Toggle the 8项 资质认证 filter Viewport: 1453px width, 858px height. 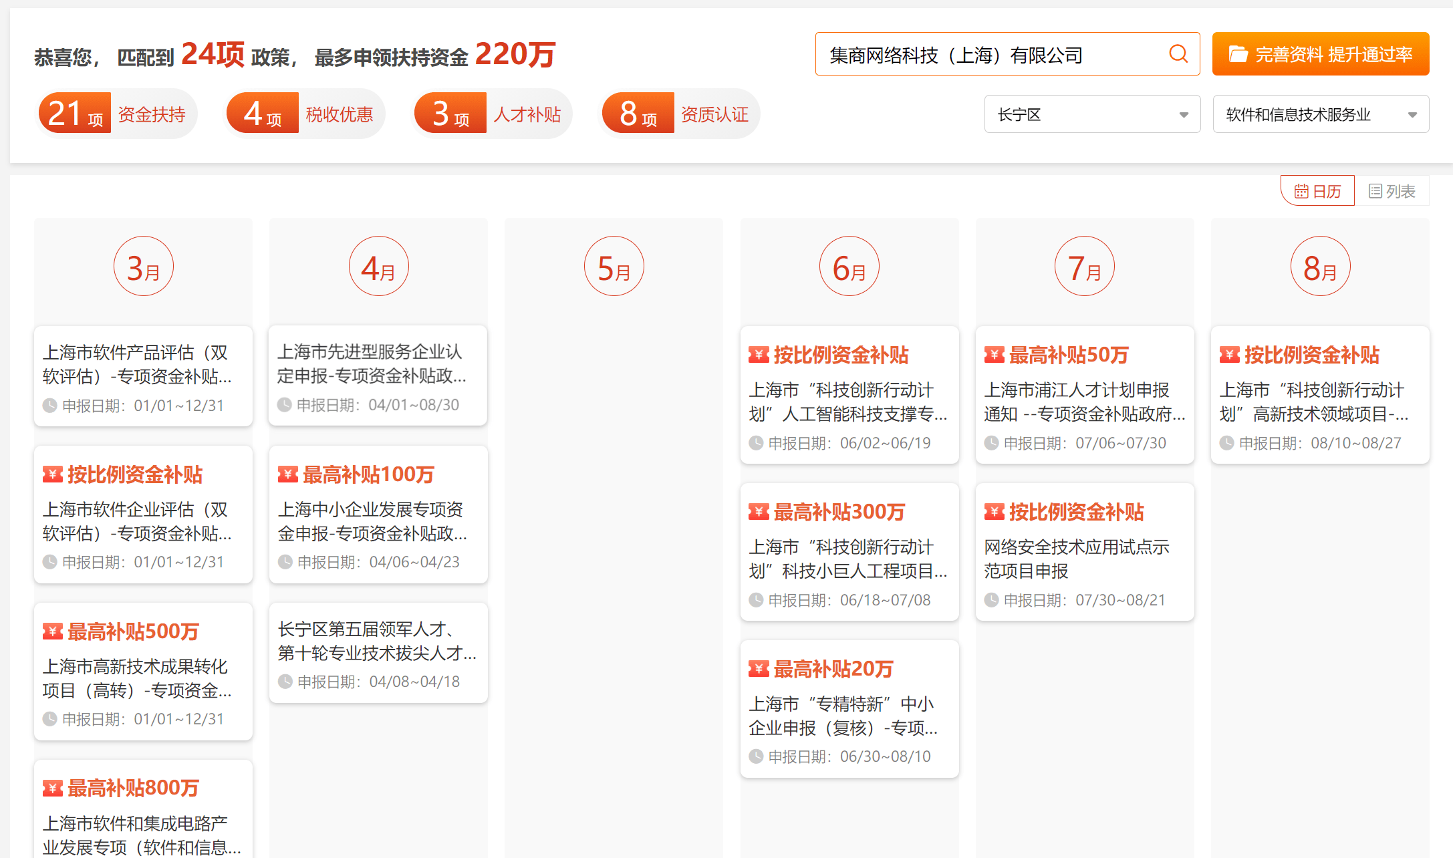point(680,114)
